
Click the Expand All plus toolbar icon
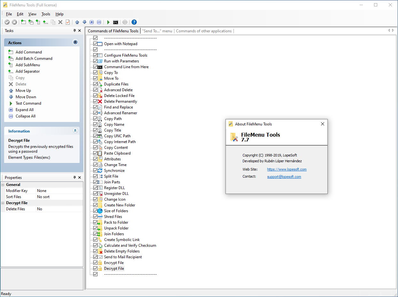coord(92,22)
